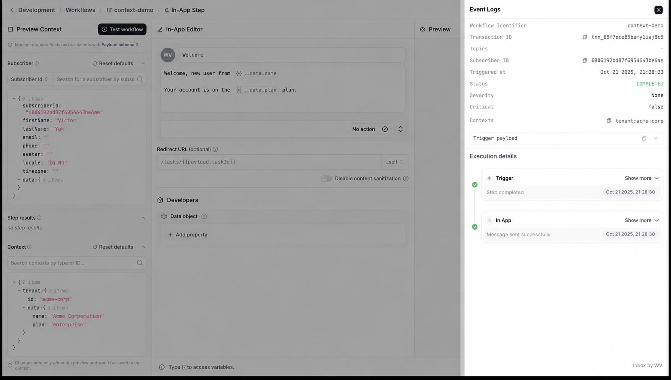Toggle the action type stepper arrows

401,129
